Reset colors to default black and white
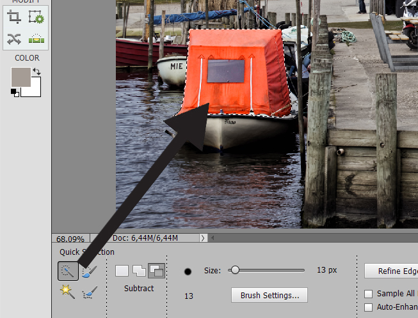The image size is (418, 318). pos(15,93)
